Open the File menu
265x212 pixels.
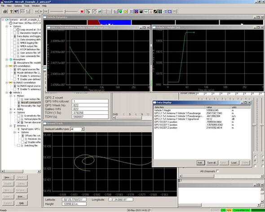pos(3,6)
